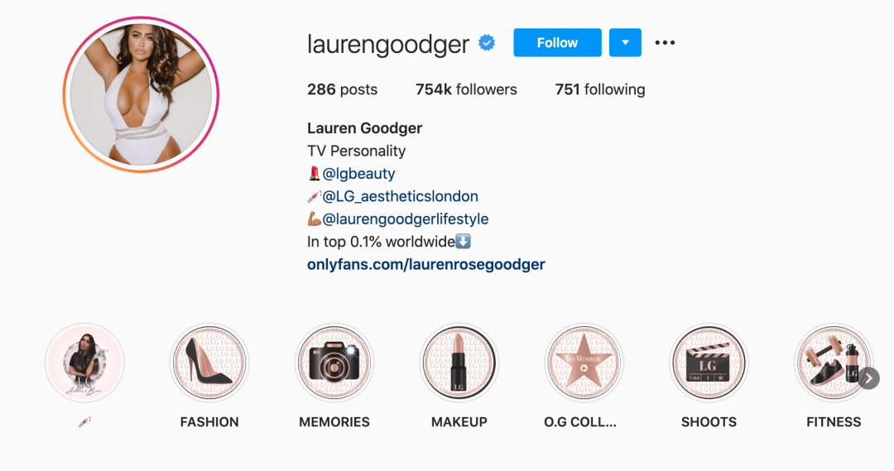
Task: Go to @laurengoodgerlifestyle profile
Action: (x=406, y=219)
